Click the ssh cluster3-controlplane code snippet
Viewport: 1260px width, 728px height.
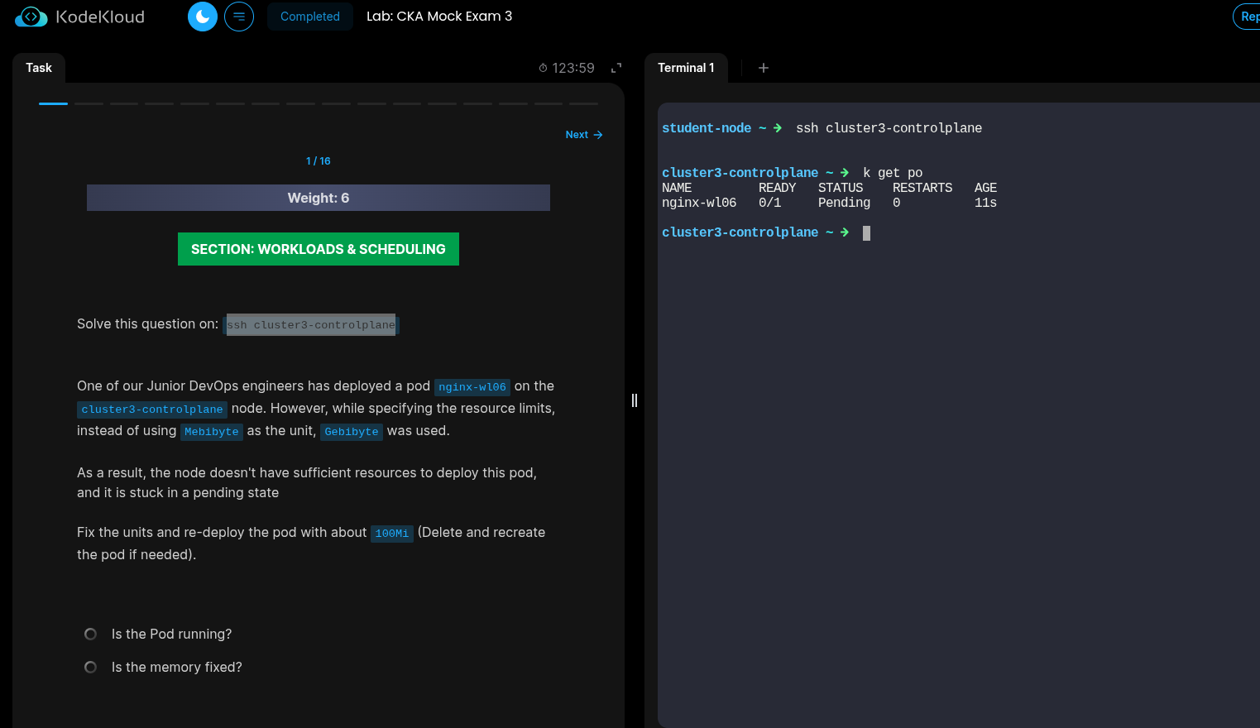coord(311,325)
